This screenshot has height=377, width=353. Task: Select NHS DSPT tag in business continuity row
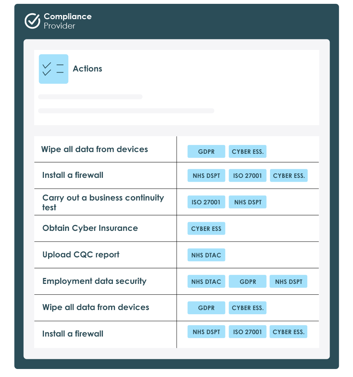point(248,202)
